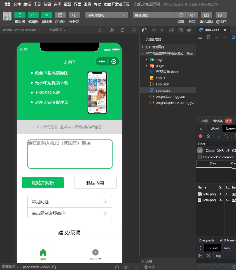Click the source control branch icon
Viewport: 236px width, 270px height.
pyautogui.click(x=162, y=30)
